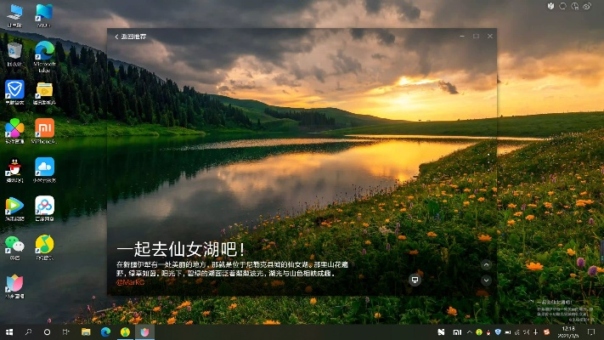Launch the Tencent Video desktop shortcut
Viewport: 604px width, 340px height.
point(14,206)
